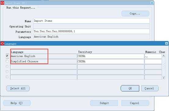Click the empty third row Territory cell
The height and width of the screenshot is (111, 169).
pos(111,67)
